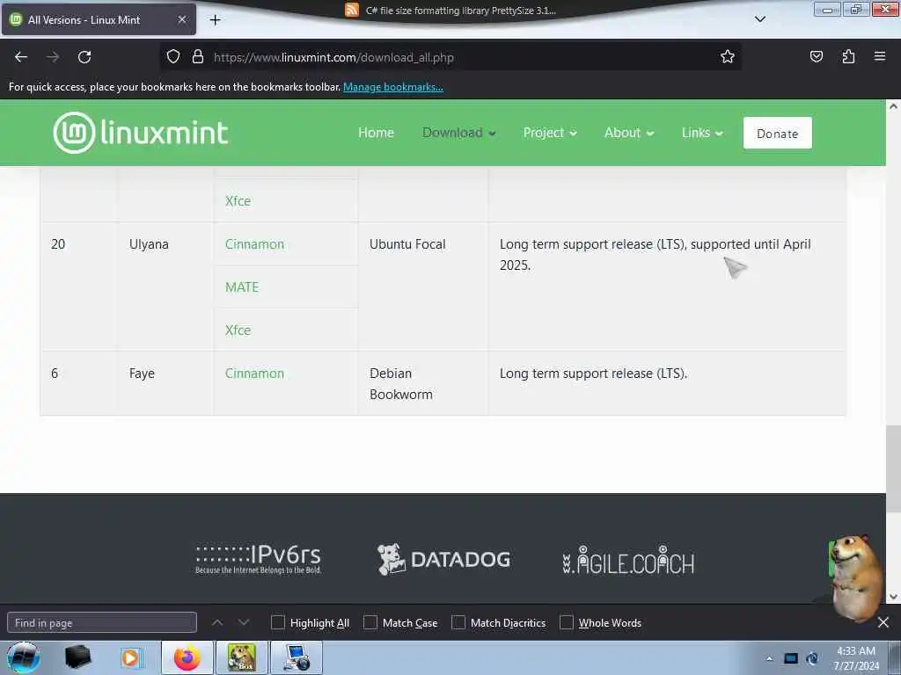Open the Manage bookmarks link
This screenshot has height=675, width=901.
click(x=393, y=87)
